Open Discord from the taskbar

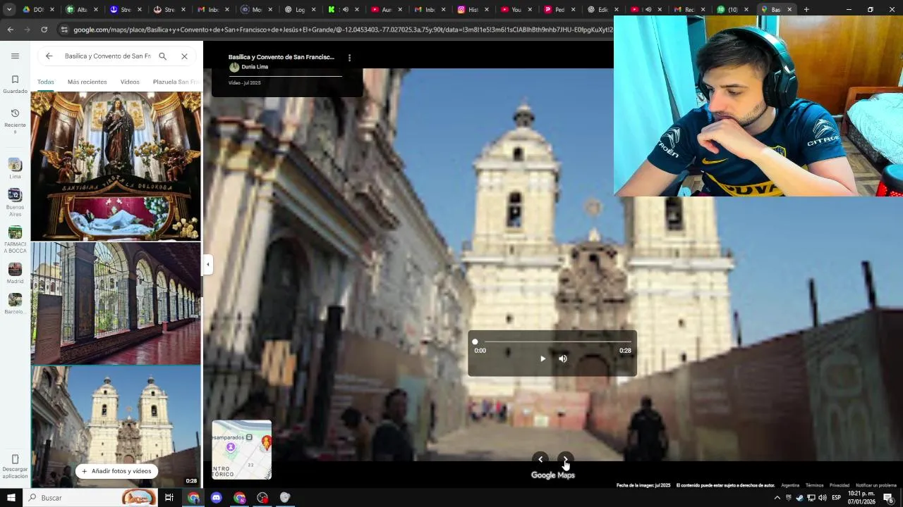tap(216, 498)
